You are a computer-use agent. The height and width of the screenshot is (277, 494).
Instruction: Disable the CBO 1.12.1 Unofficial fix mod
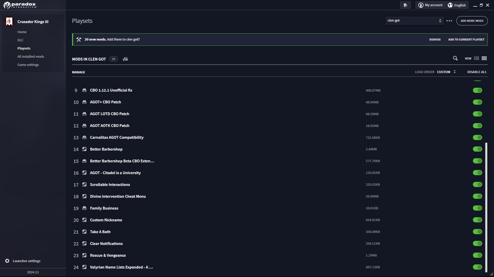coord(478,90)
